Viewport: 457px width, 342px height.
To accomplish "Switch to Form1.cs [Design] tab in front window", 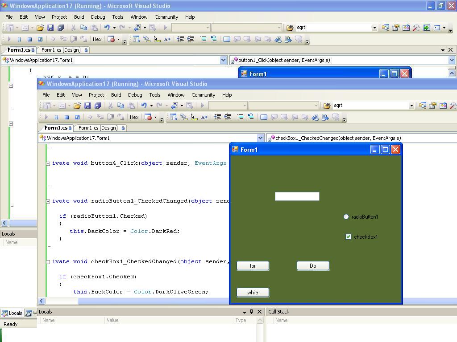I will 101,128.
